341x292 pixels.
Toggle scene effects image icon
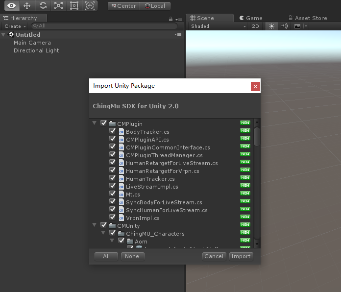[297, 26]
